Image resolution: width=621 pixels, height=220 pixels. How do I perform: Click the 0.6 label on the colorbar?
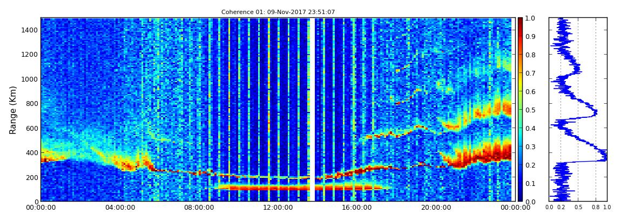[531, 91]
